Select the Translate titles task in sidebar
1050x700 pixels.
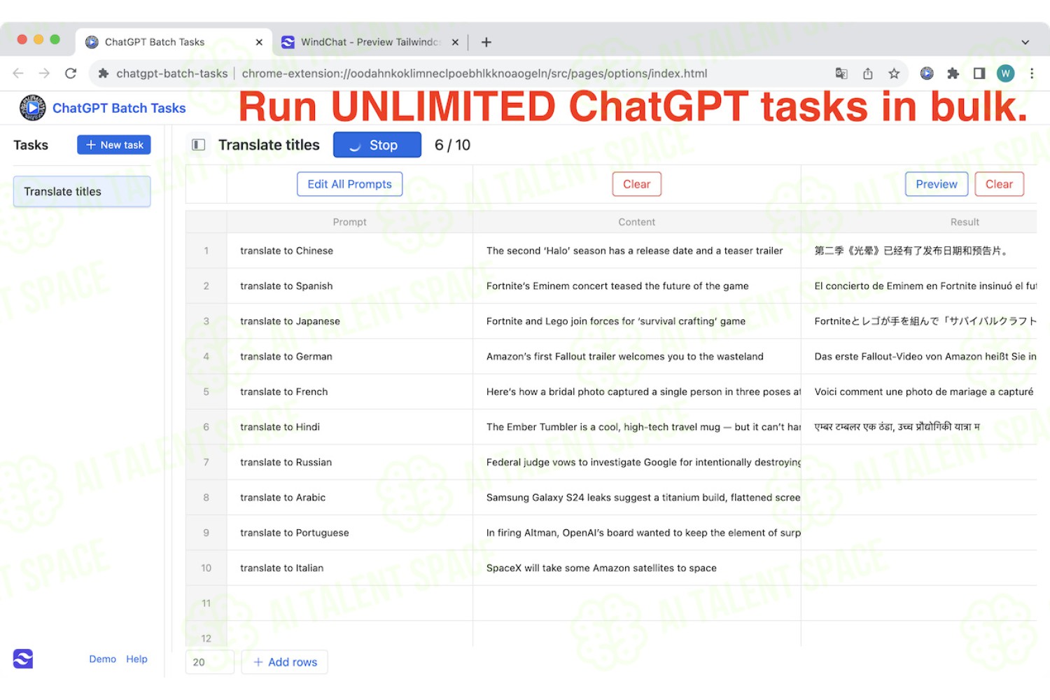tap(82, 192)
